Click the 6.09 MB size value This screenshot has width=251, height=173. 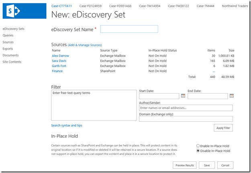click(x=229, y=61)
